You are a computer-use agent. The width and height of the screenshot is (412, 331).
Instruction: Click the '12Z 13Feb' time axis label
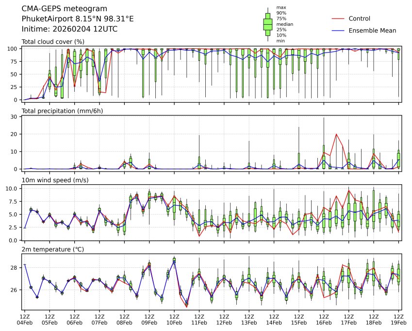click(249, 320)
